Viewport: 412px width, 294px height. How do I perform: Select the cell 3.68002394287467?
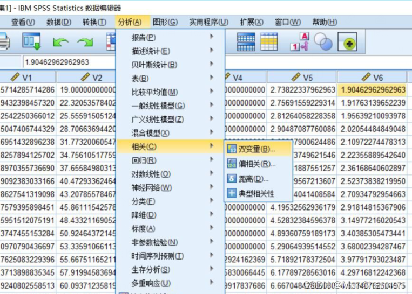372,247
